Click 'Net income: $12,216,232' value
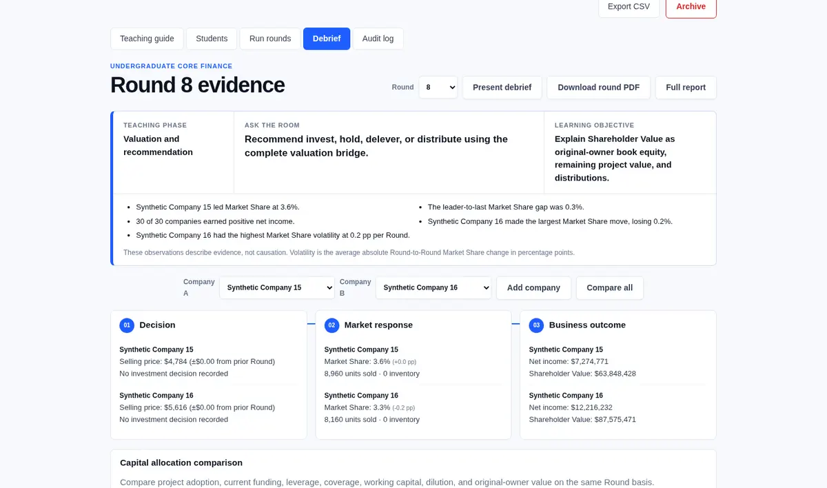The width and height of the screenshot is (827, 488). coord(571,408)
